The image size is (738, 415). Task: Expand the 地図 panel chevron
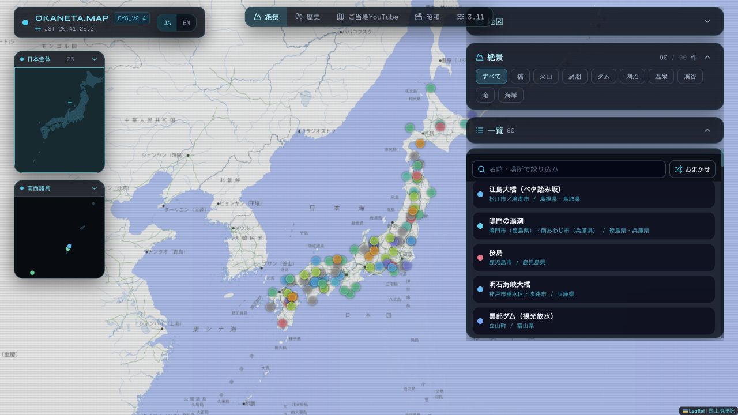point(707,21)
